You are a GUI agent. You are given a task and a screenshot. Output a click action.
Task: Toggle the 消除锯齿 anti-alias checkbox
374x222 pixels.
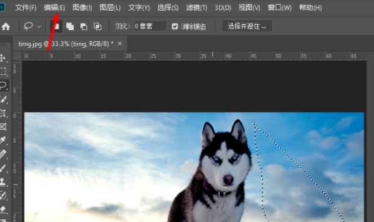175,26
